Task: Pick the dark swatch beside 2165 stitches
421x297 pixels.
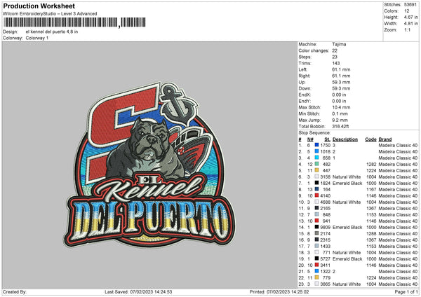Action: pos(317,208)
